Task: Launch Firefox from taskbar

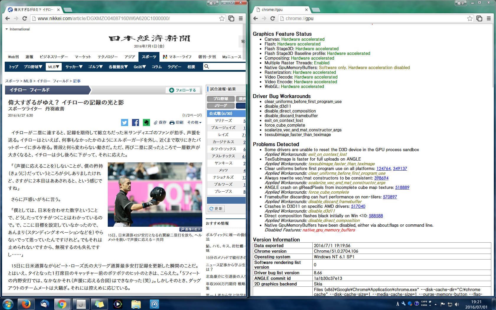Action: (26, 304)
